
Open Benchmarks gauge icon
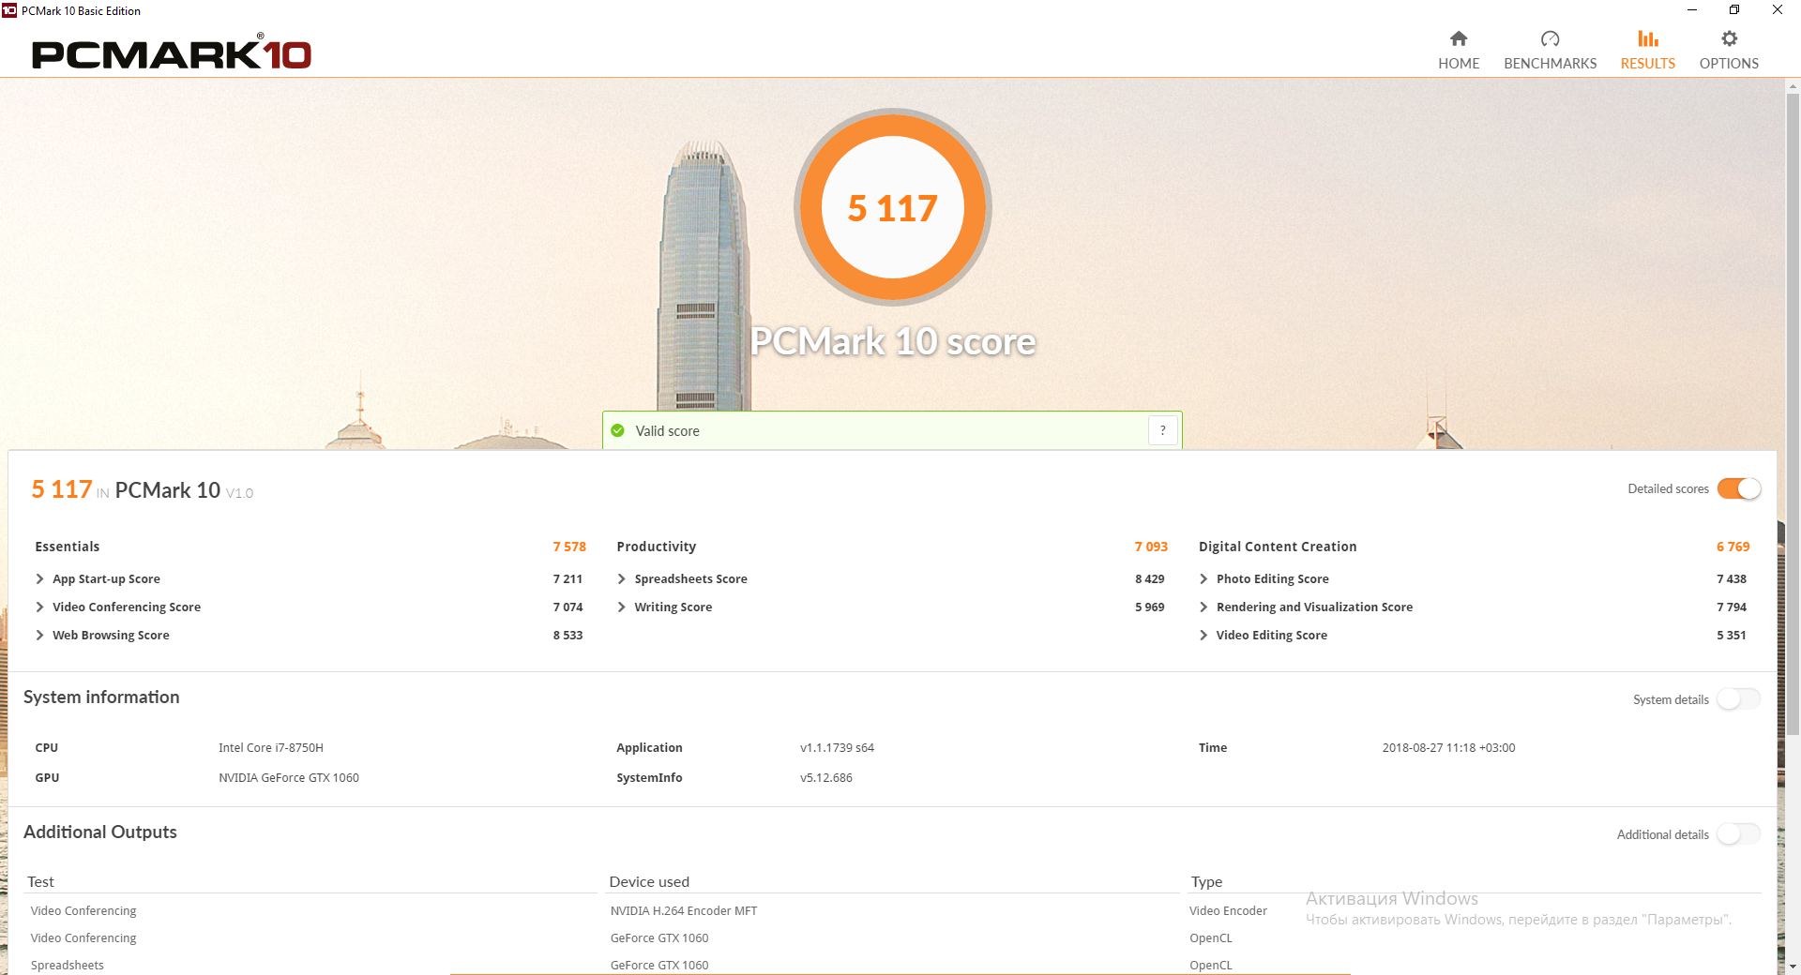(x=1550, y=38)
